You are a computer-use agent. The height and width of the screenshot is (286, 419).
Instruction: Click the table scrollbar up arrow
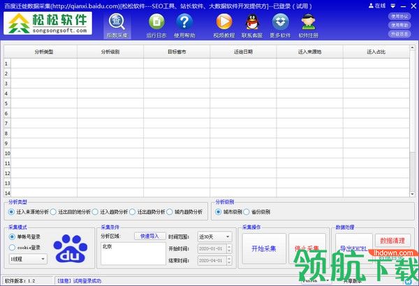tap(412, 48)
